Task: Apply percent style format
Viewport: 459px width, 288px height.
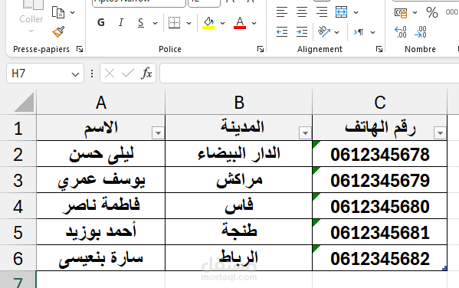Action: (432, 12)
